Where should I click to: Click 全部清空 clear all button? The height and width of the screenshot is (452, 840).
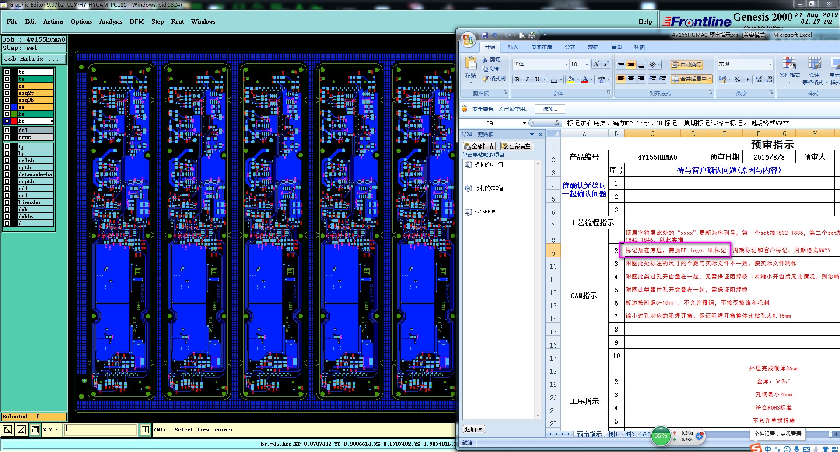517,146
